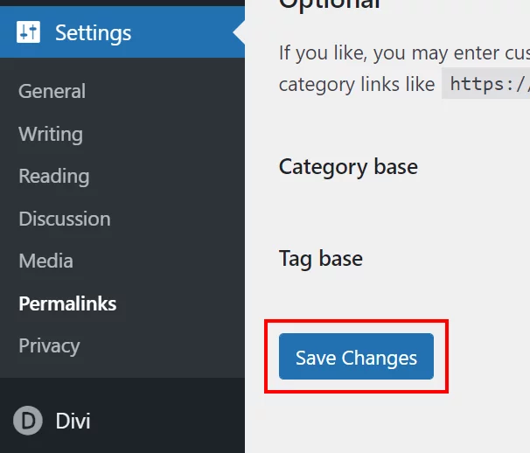
Task: Click the Settings menu arrow pointer
Action: click(239, 32)
